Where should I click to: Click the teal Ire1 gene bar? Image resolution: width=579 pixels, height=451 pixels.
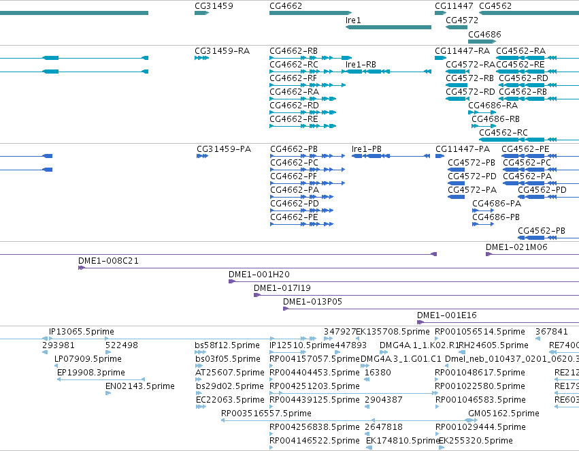[x=388, y=27]
